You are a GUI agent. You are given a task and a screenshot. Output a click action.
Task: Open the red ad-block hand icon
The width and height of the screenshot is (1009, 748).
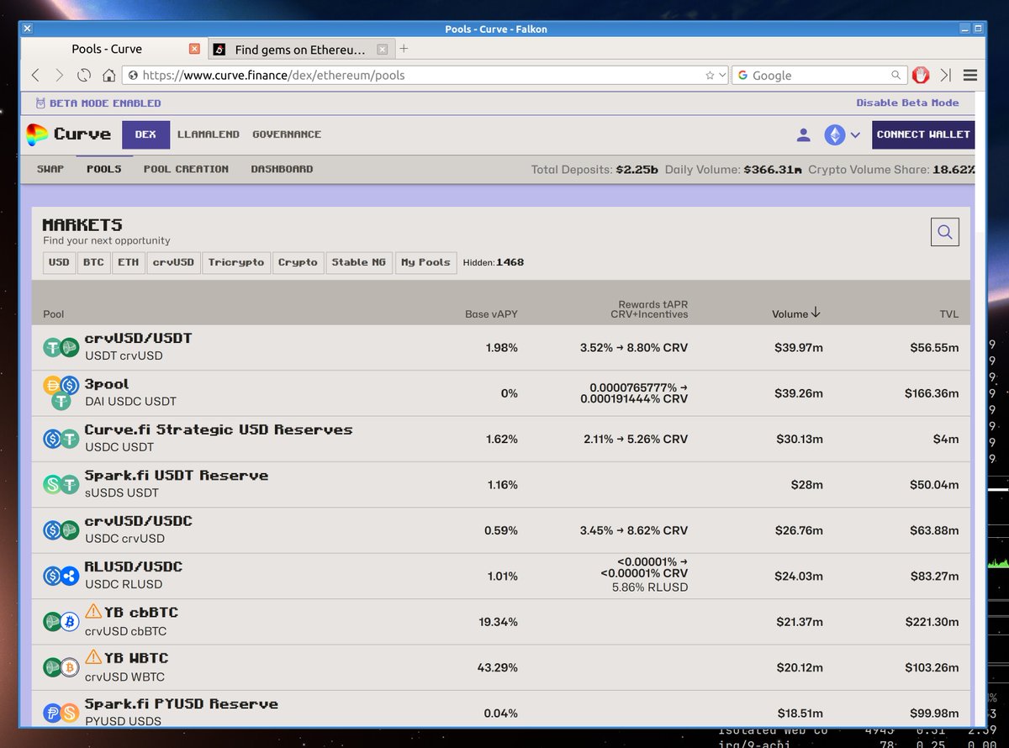pyautogui.click(x=922, y=75)
